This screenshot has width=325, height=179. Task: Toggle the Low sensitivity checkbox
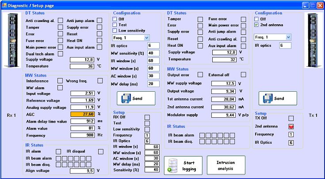[115, 30]
